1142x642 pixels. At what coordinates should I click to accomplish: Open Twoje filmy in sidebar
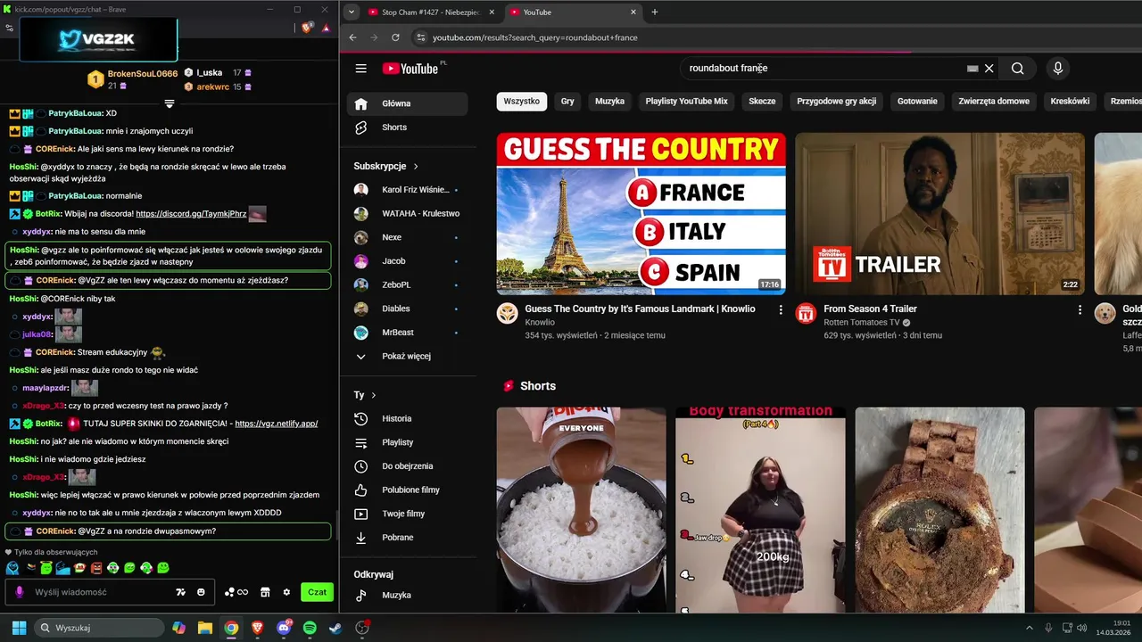point(407,514)
